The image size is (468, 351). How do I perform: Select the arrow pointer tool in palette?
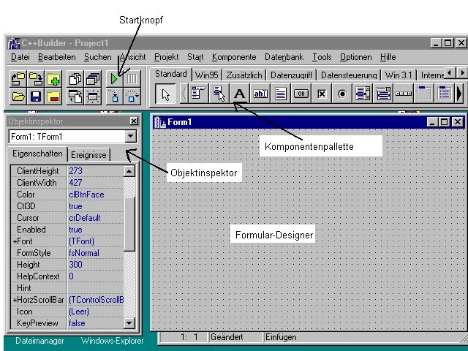(x=165, y=94)
